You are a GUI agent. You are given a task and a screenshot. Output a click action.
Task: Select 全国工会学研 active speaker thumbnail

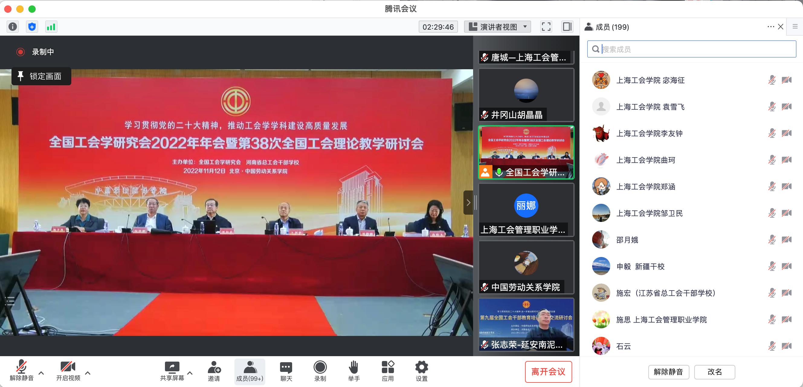coord(526,152)
